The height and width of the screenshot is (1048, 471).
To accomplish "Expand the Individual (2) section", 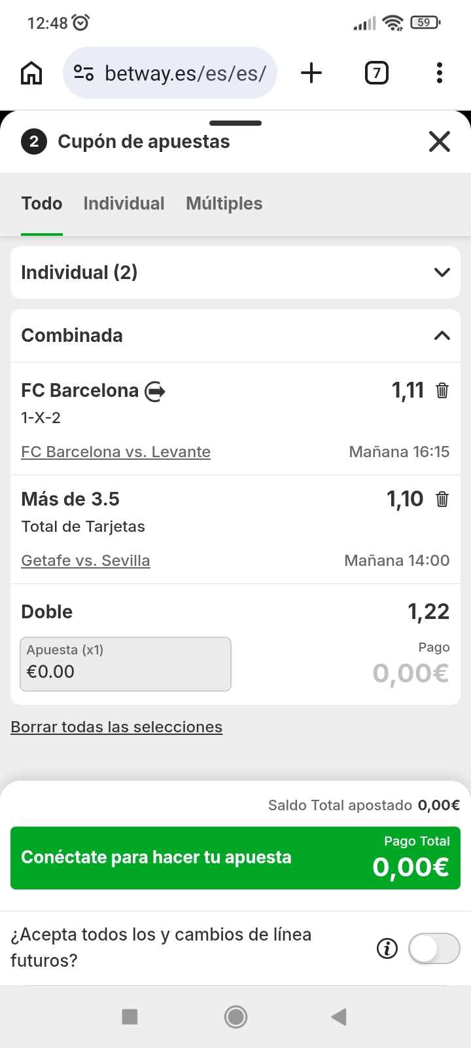I will tap(442, 272).
